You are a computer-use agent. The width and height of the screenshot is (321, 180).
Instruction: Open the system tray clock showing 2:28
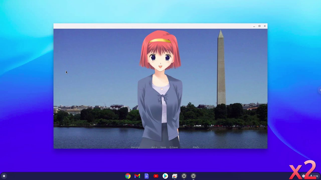click(x=315, y=176)
